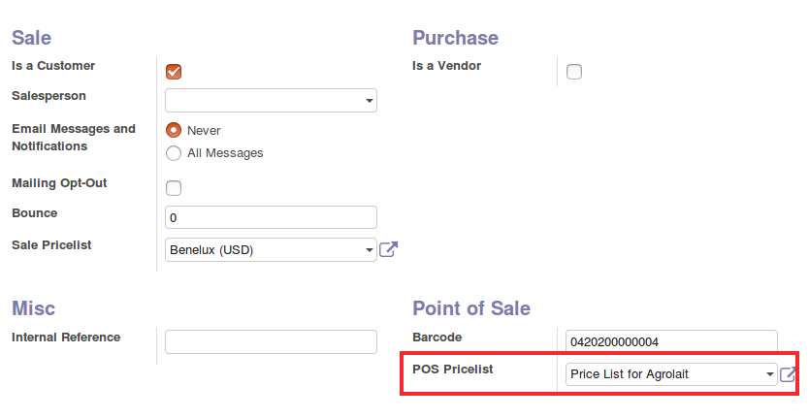This screenshot has width=809, height=418.
Task: Open the POS Pricelist external link icon
Action: point(788,374)
